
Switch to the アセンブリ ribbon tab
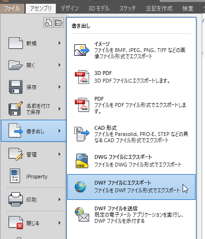click(41, 9)
